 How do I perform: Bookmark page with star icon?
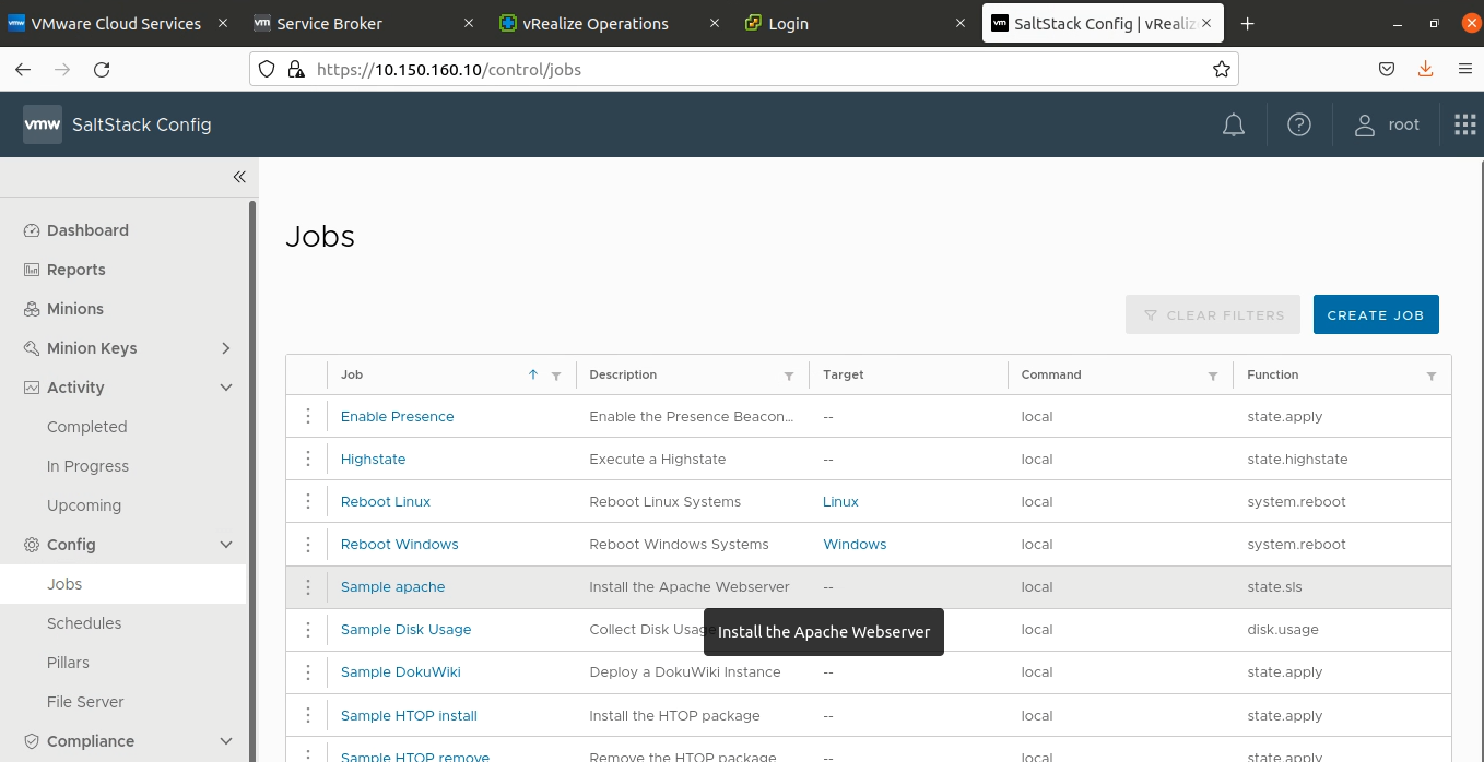pos(1221,69)
